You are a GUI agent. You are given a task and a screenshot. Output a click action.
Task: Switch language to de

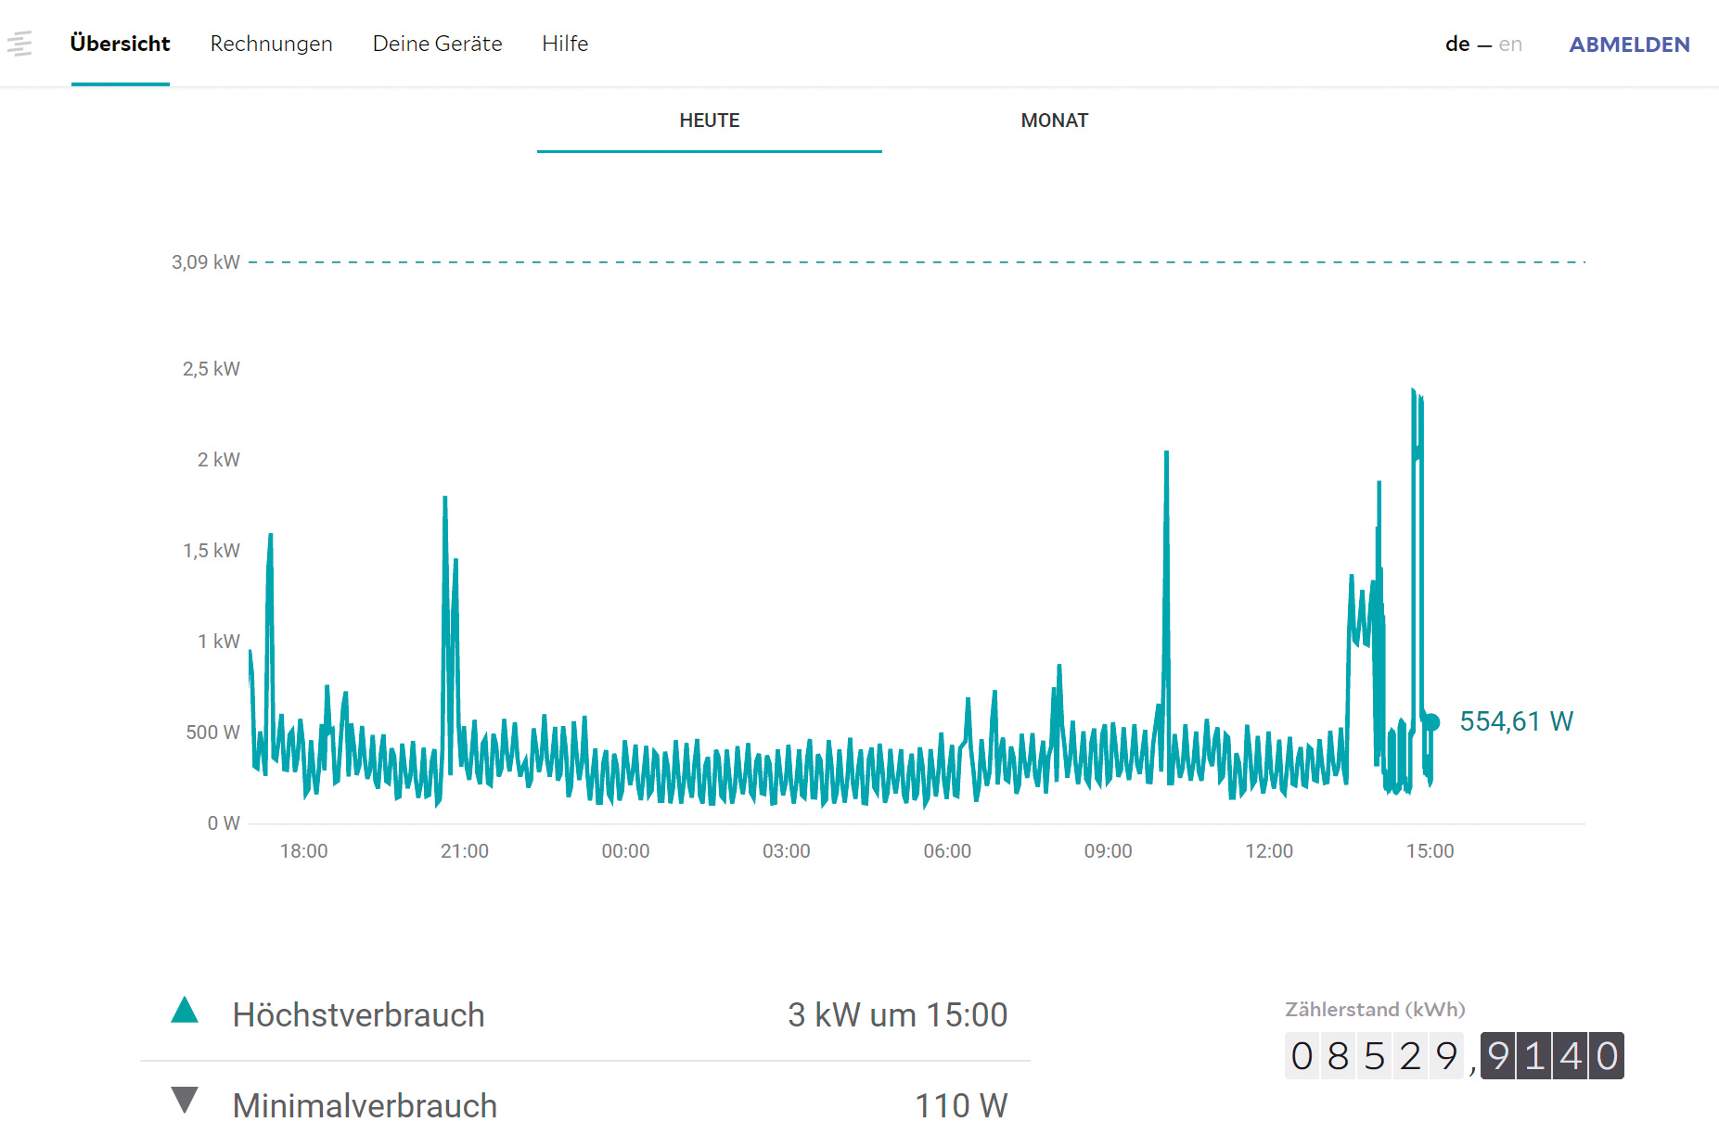1456,44
